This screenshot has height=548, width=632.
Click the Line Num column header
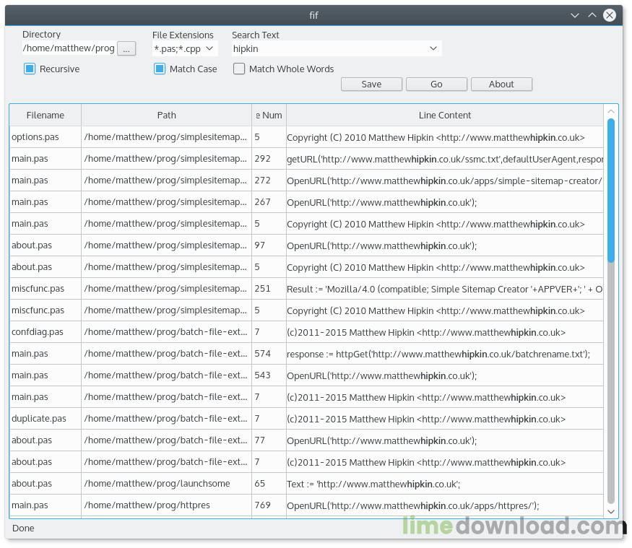pyautogui.click(x=269, y=116)
